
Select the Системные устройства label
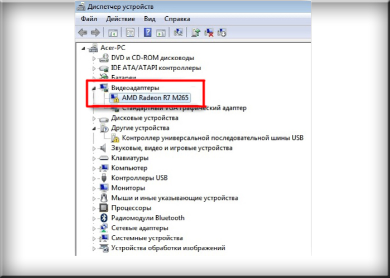[147, 238]
